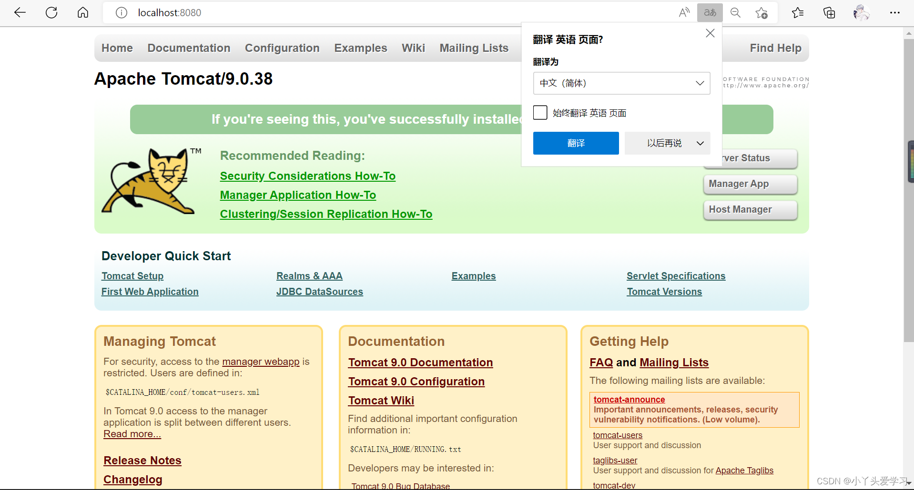Open the Documentation nav item
Image resolution: width=914 pixels, height=490 pixels.
tap(189, 48)
